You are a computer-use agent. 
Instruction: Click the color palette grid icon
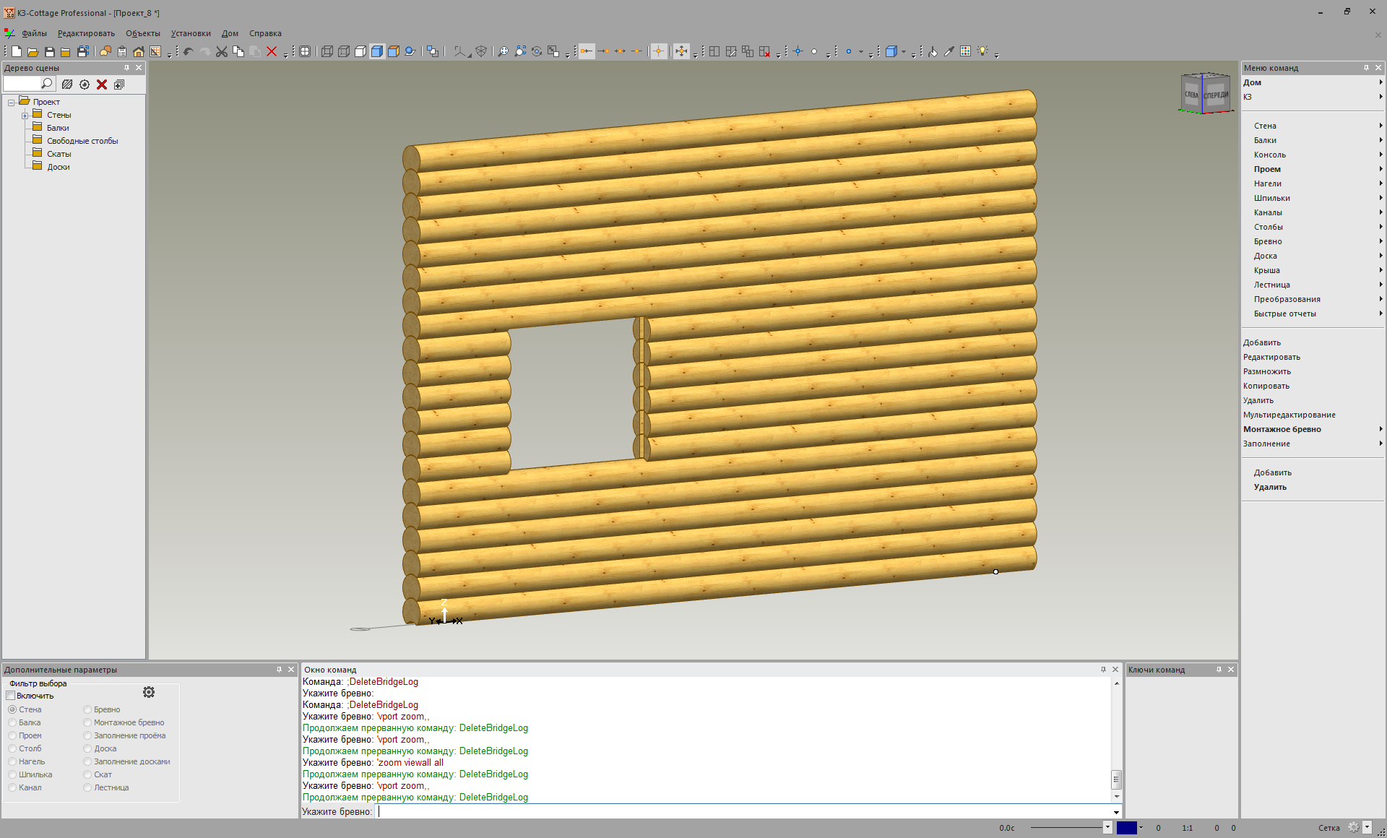click(966, 51)
